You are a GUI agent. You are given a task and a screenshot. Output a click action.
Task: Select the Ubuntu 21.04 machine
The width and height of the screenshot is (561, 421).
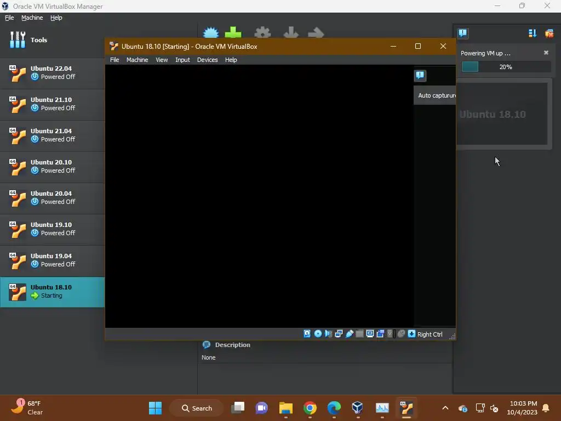52,135
